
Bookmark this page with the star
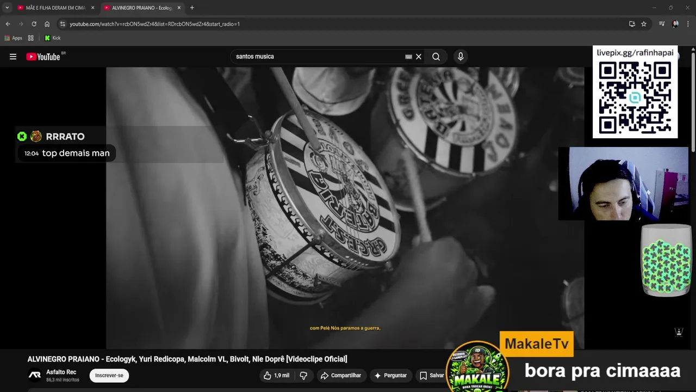tap(644, 24)
